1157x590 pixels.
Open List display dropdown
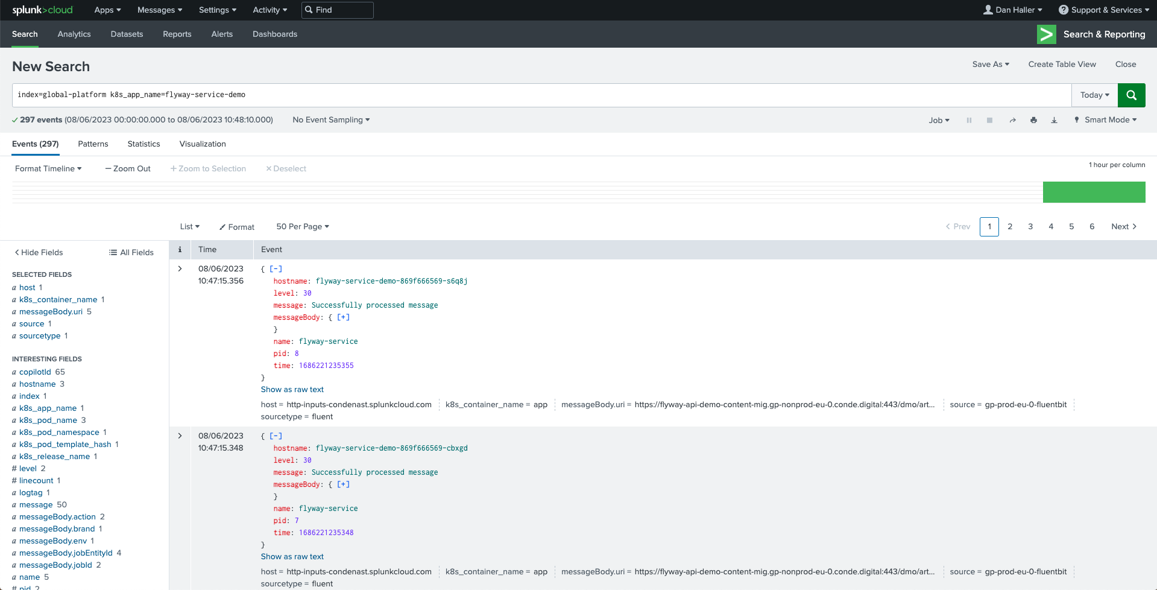point(189,226)
